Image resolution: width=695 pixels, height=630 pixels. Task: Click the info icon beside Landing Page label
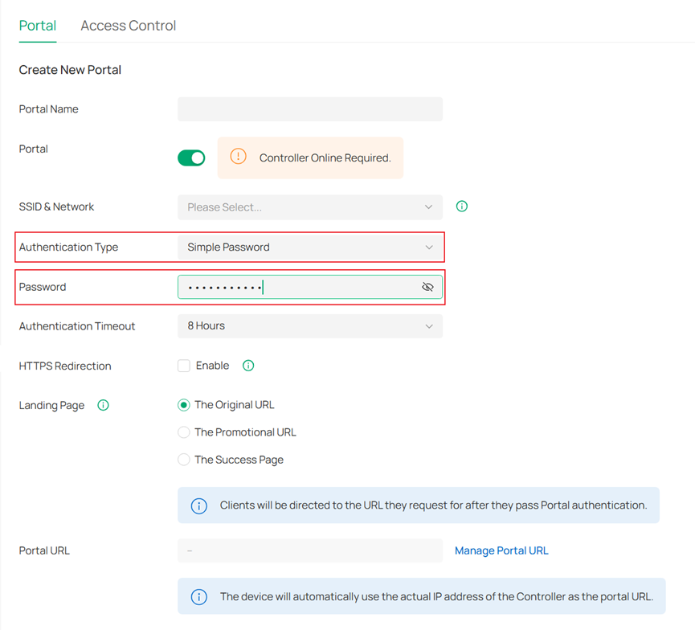[103, 405]
